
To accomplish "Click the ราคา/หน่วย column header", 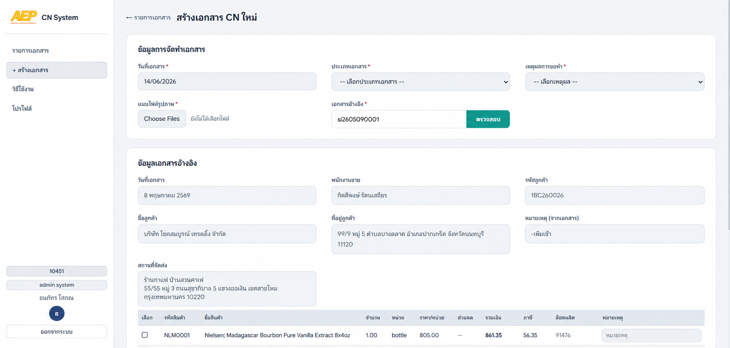I will coord(432,317).
